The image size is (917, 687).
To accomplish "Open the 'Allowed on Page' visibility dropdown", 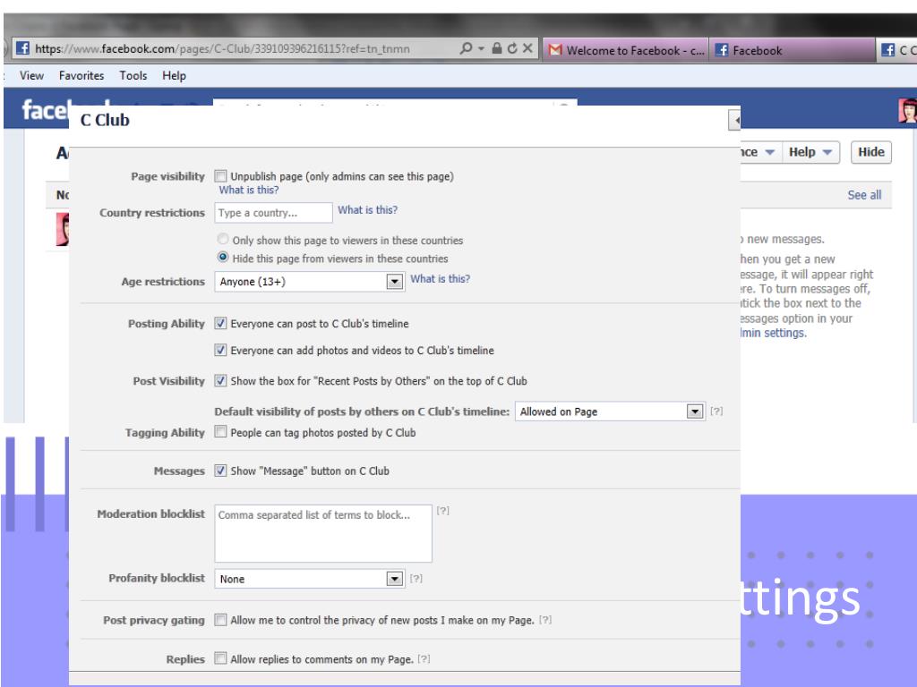I will pyautogui.click(x=610, y=411).
